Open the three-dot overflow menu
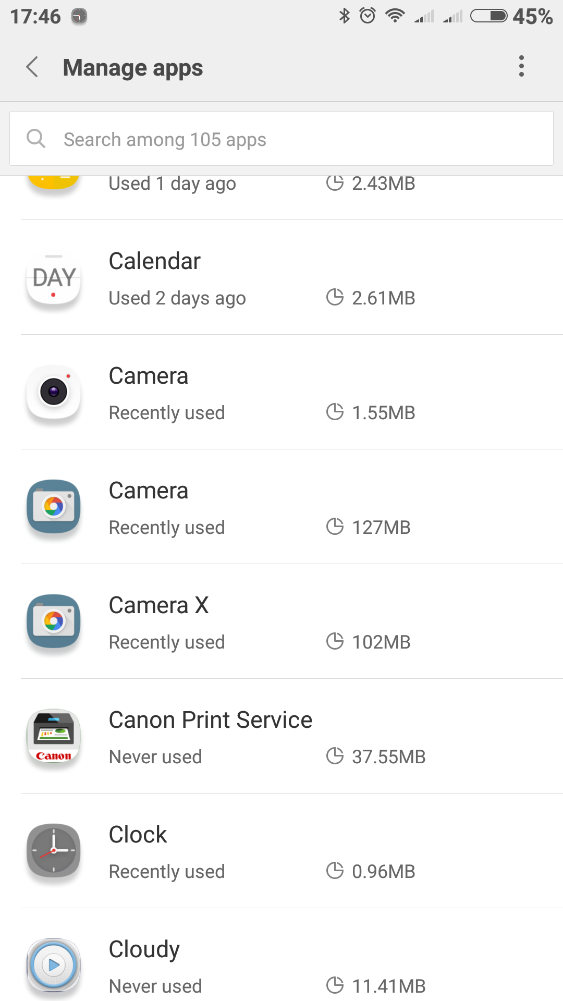 (x=521, y=66)
